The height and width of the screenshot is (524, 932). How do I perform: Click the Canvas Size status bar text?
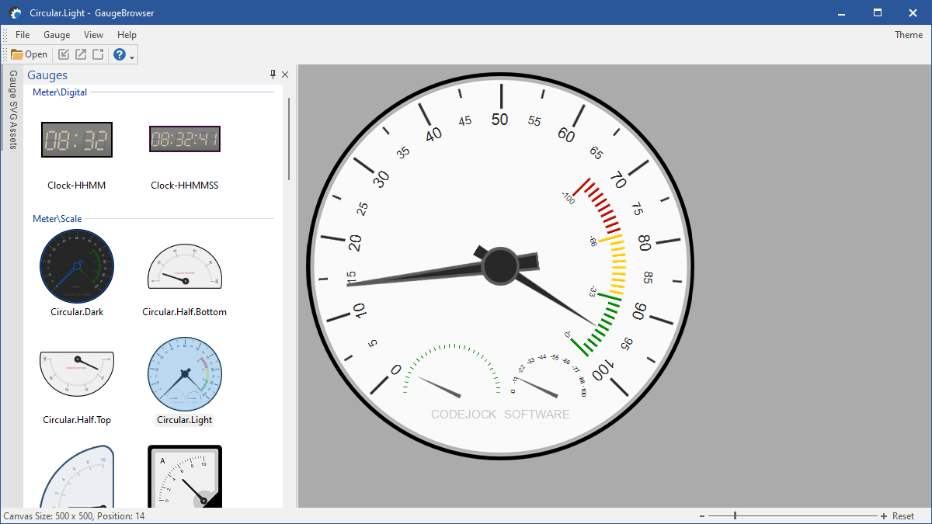tap(75, 516)
